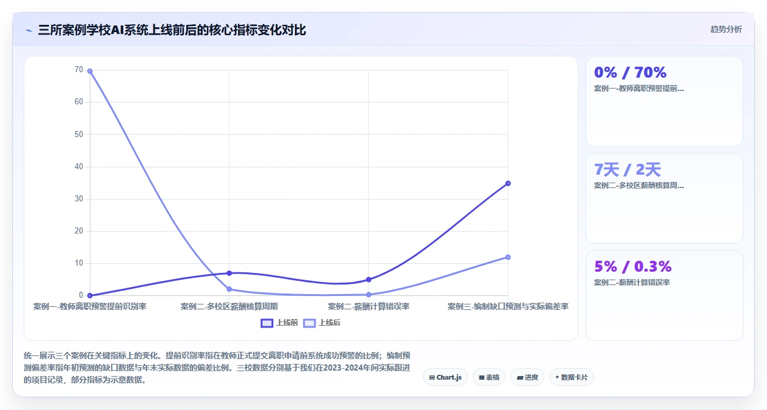The image size is (767, 410).
Task: Click the 上线后 point at 12
Action: [x=508, y=257]
